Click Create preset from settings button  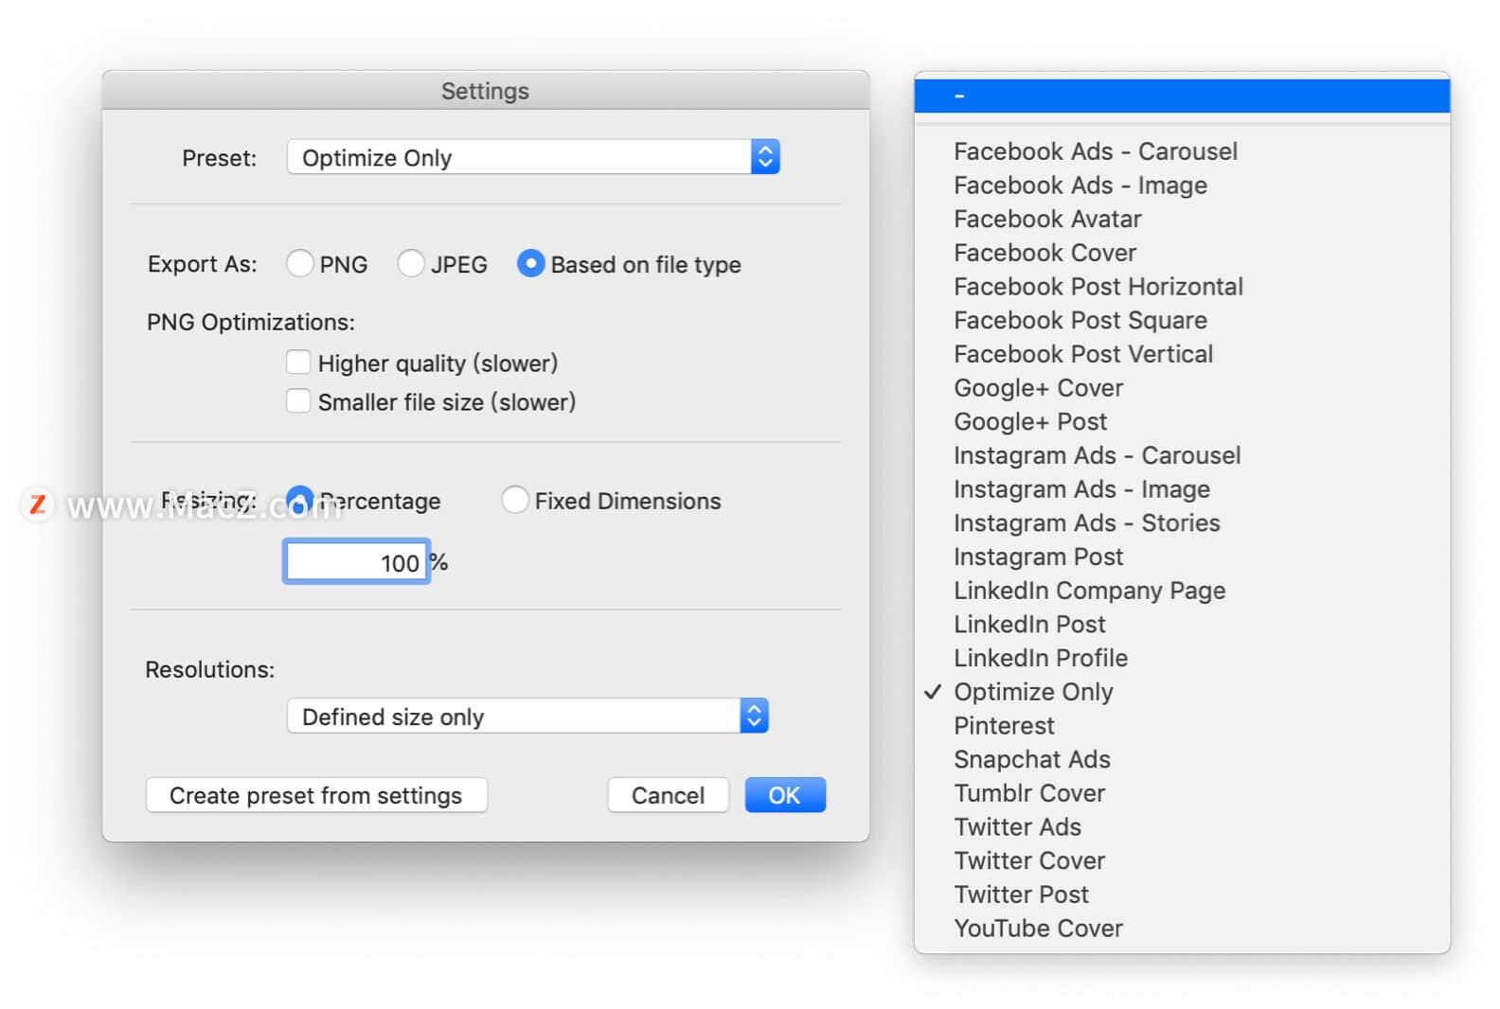click(x=316, y=795)
